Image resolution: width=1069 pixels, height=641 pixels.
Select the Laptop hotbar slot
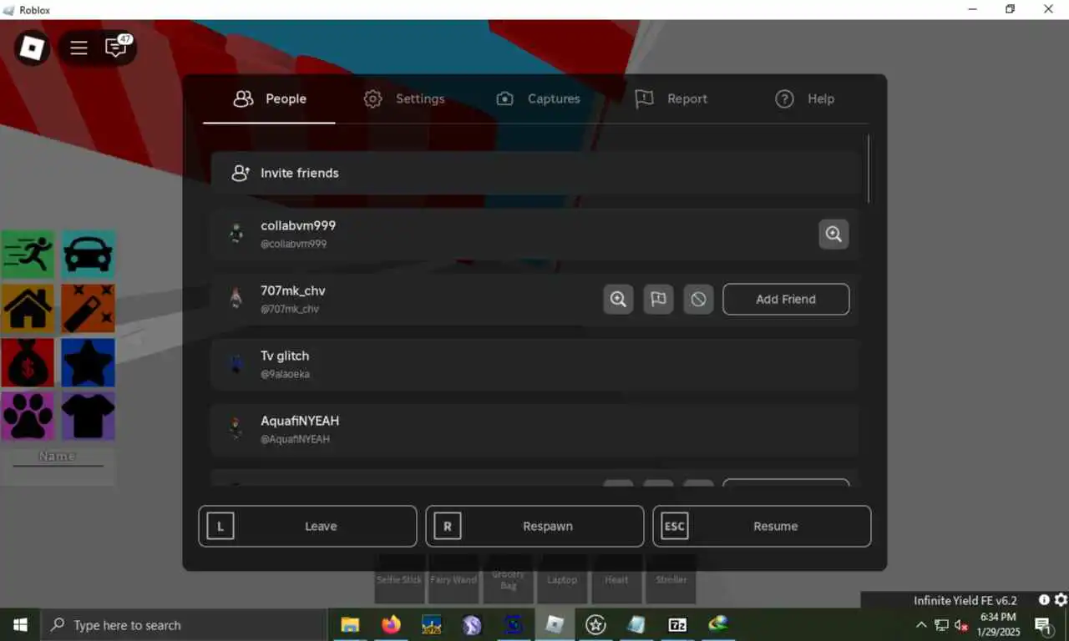(x=562, y=579)
